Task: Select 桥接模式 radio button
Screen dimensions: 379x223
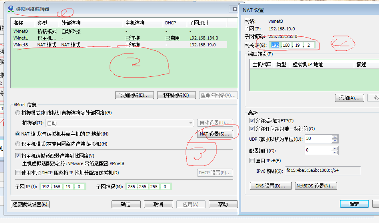Action: (x=18, y=113)
